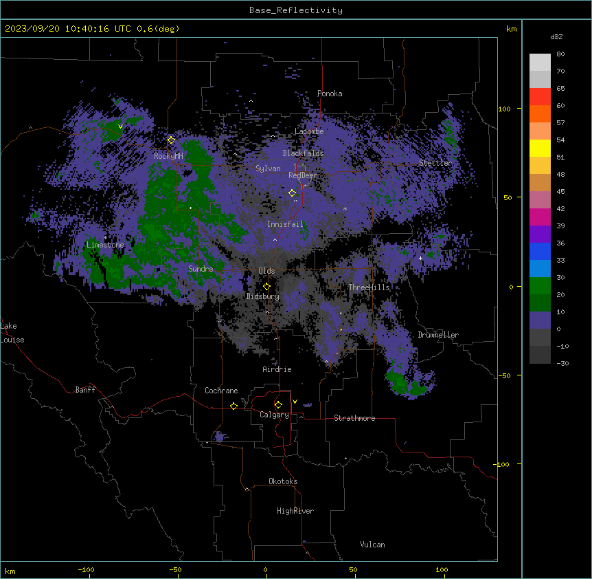The width and height of the screenshot is (592, 579).
Task: Click the Base_Reflectivity title text
Action: click(x=296, y=10)
